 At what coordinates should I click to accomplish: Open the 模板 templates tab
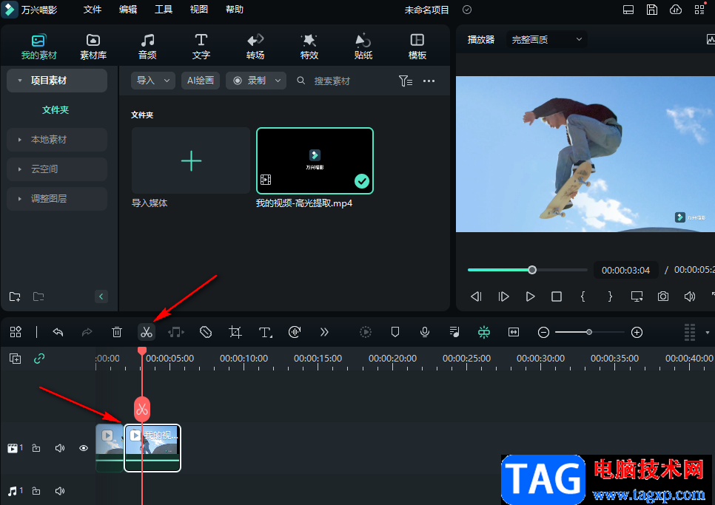tap(417, 47)
